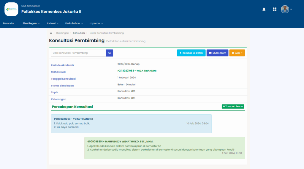This screenshot has width=304, height=169.
Task: Add a message with Tambah Pesan
Action: coord(233,106)
